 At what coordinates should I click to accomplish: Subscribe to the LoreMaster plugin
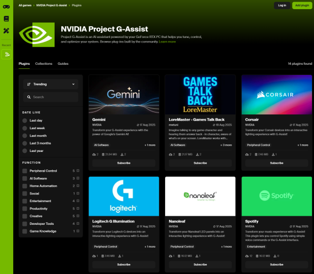[x=200, y=163]
